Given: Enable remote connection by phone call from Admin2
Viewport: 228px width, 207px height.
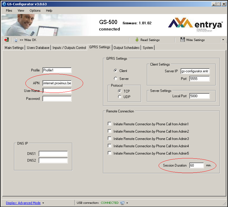Looking at the screenshot, I should (x=110, y=131).
